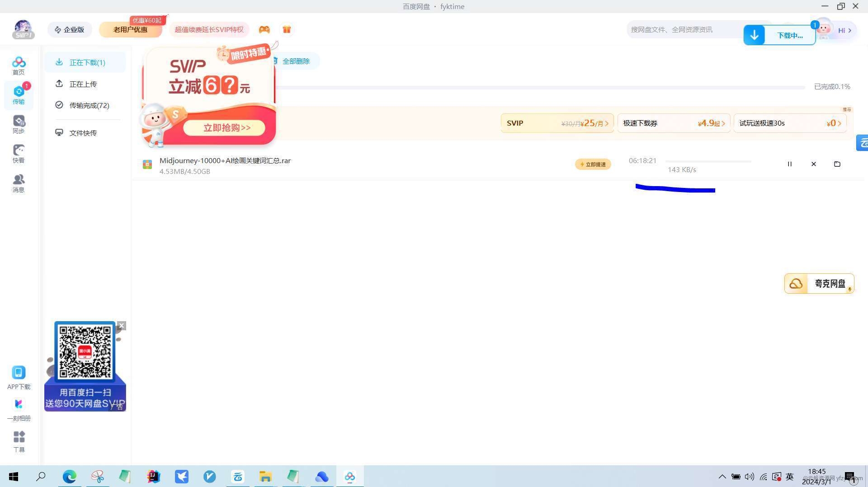Click the 立即提速 speed-up badge
This screenshot has height=487, width=868.
(593, 164)
